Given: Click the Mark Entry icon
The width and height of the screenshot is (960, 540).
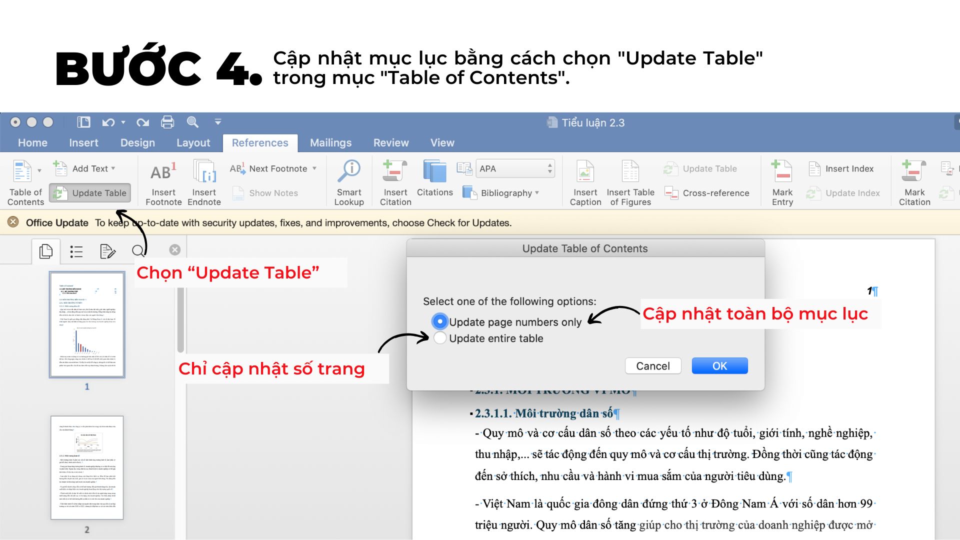Looking at the screenshot, I should (x=782, y=171).
